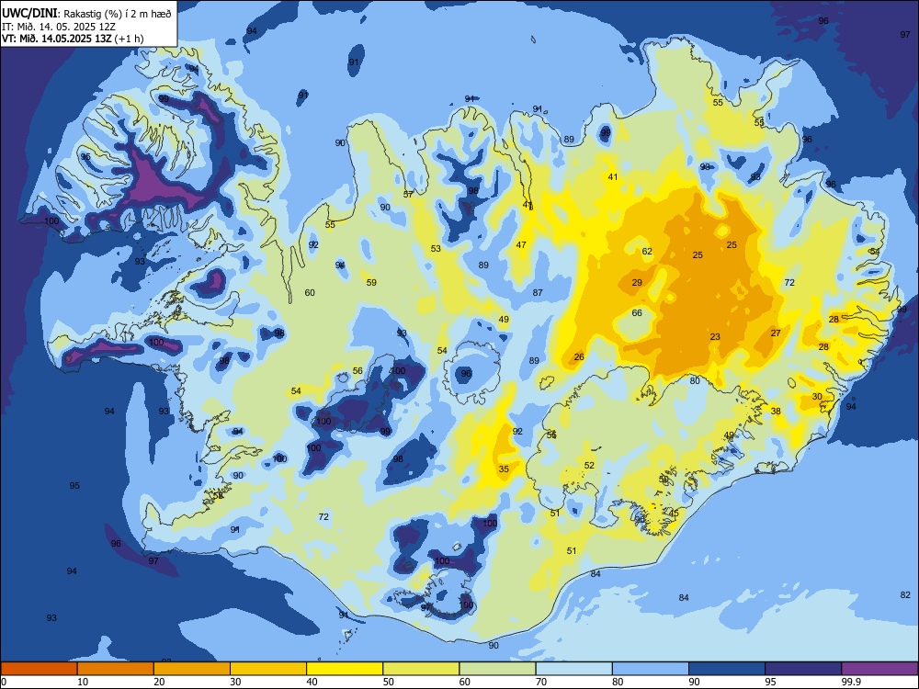Image resolution: width=919 pixels, height=689 pixels.
Task: Click the humidity value 59 on the map
Action: (371, 282)
